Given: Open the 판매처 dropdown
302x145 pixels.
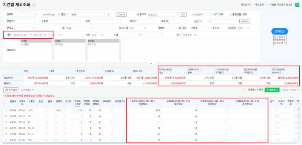Looking at the screenshot, I should tap(26, 14).
